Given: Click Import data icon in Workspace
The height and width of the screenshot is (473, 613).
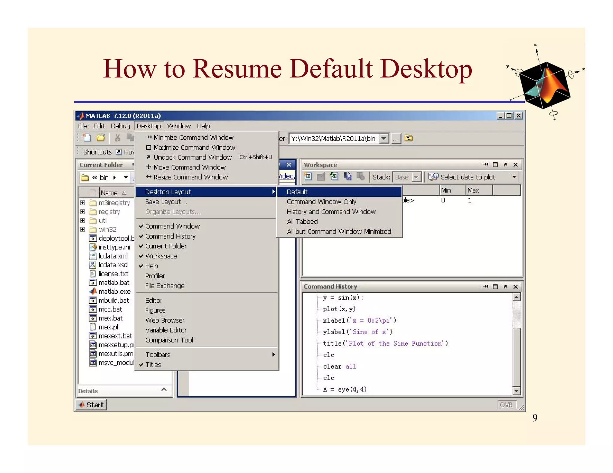Looking at the screenshot, I should pos(334,177).
